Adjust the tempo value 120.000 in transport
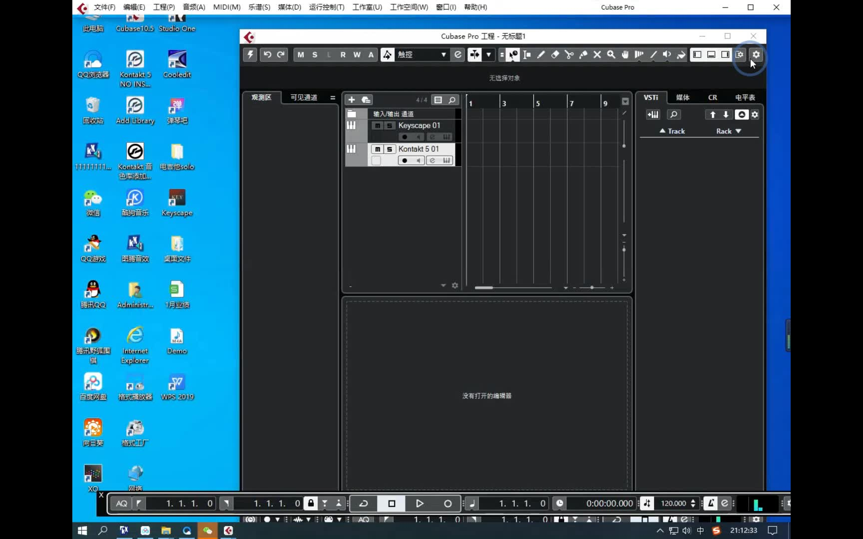 click(675, 503)
